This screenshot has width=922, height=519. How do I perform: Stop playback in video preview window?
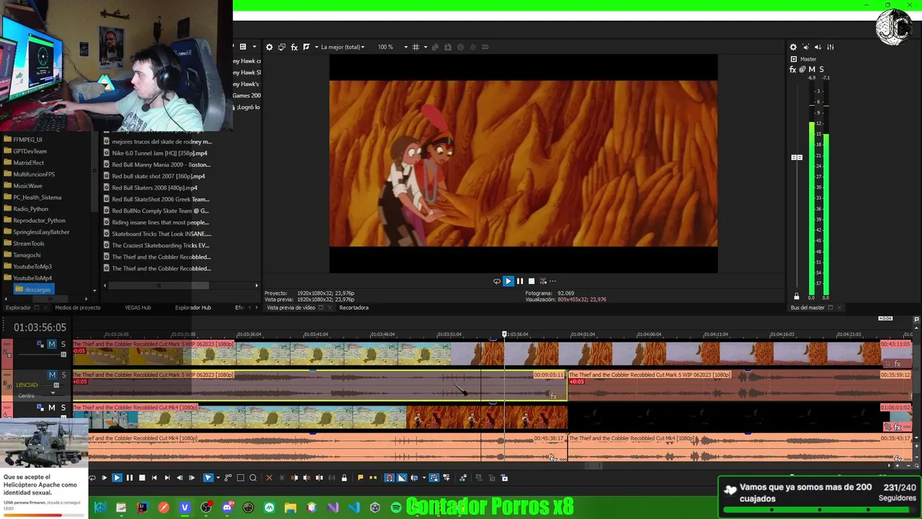point(532,281)
